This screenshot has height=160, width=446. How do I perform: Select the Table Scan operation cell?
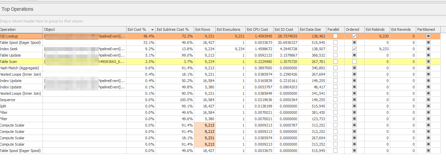[21, 62]
